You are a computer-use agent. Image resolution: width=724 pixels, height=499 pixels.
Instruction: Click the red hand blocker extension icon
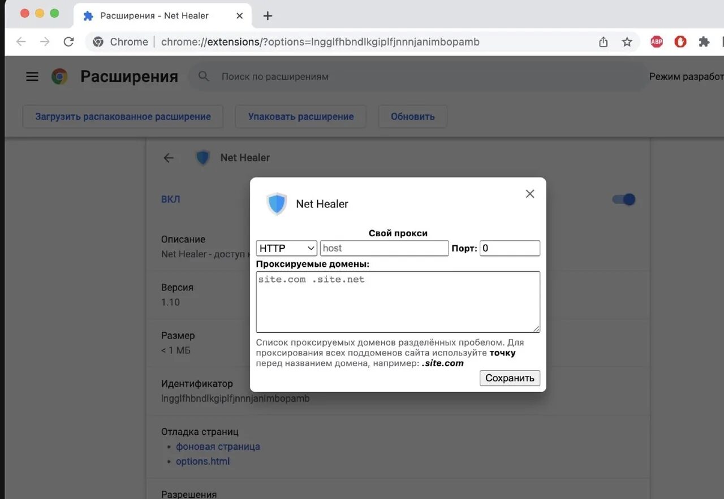680,41
